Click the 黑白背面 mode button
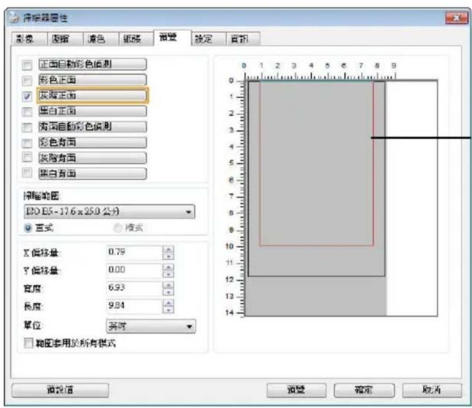 pyautogui.click(x=93, y=174)
